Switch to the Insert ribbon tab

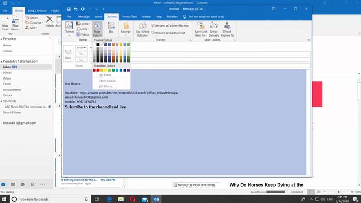98,17
